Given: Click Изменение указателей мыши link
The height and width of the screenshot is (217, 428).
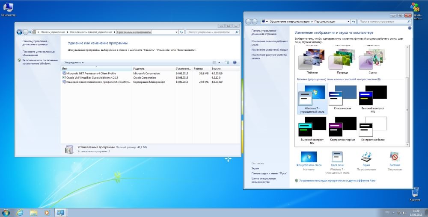Looking at the screenshot, I should tap(270, 50).
